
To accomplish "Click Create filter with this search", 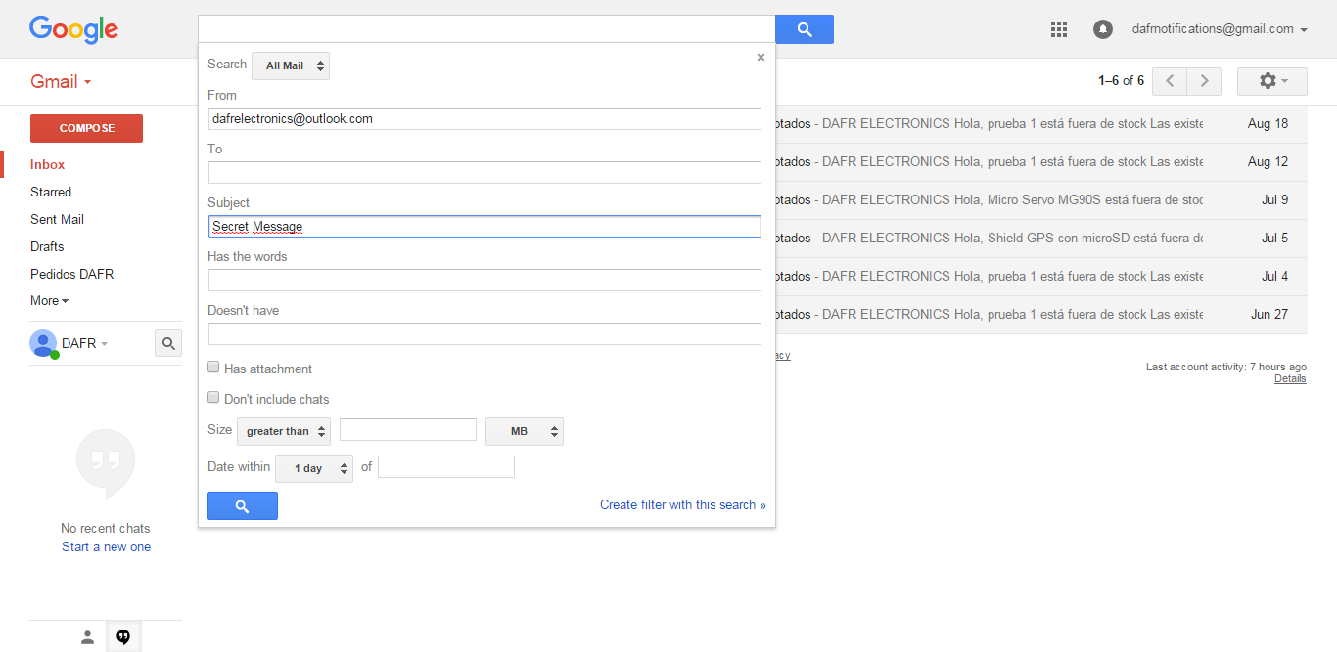I will click(682, 505).
